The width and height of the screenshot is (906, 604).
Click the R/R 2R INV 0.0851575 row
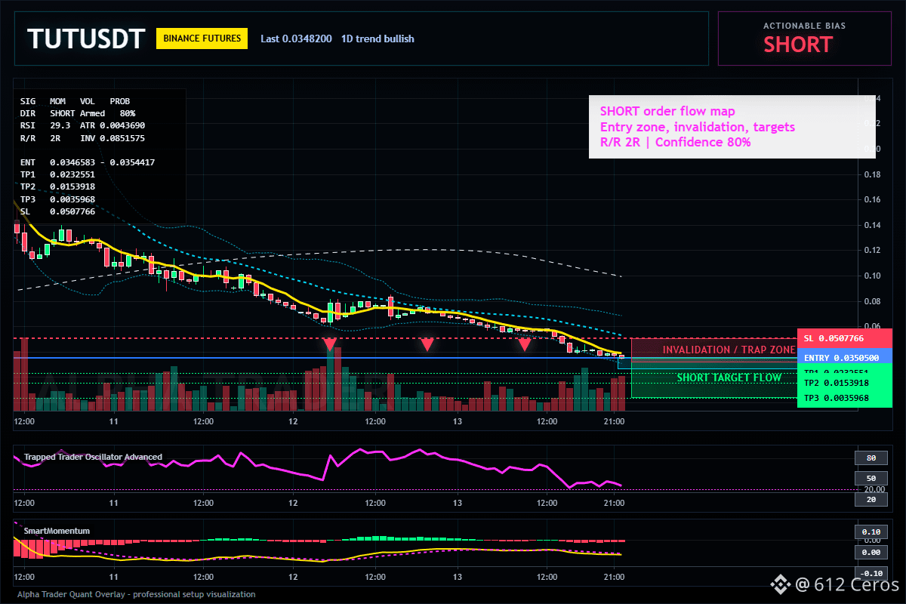coord(82,138)
